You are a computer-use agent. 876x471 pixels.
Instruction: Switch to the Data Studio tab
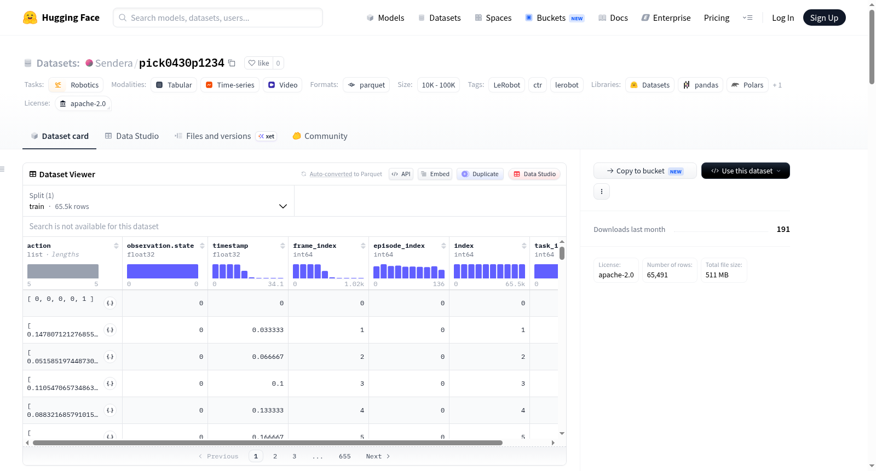132,136
